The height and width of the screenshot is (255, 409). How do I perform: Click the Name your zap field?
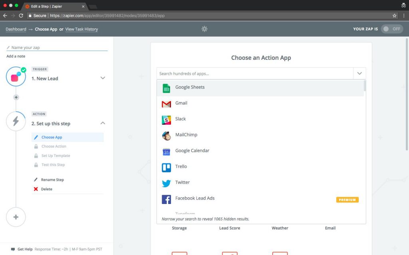(x=57, y=48)
